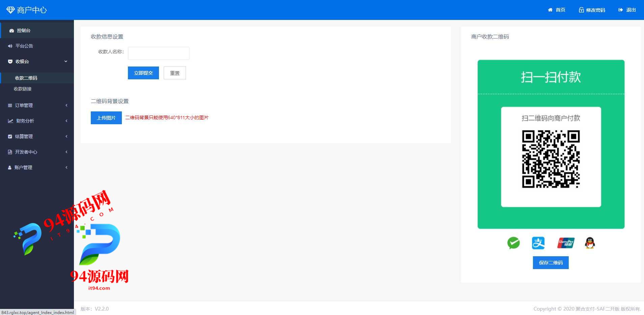The image size is (644, 315).
Task: Click the 二维码背景设置 section heading
Action: pos(110,101)
